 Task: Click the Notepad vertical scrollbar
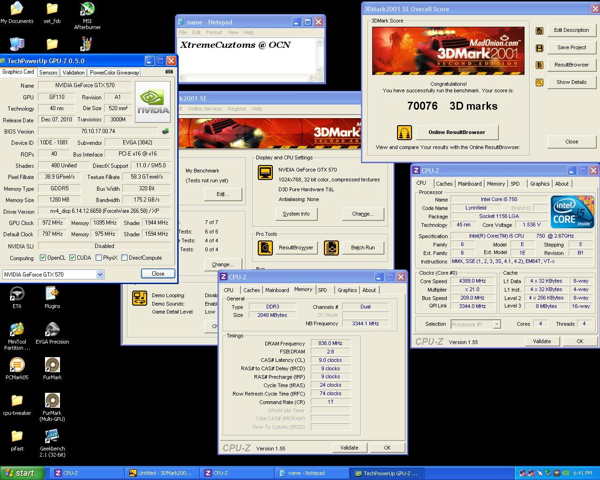point(320,56)
